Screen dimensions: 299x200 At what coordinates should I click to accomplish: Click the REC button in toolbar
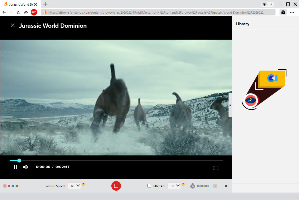click(x=34, y=12)
